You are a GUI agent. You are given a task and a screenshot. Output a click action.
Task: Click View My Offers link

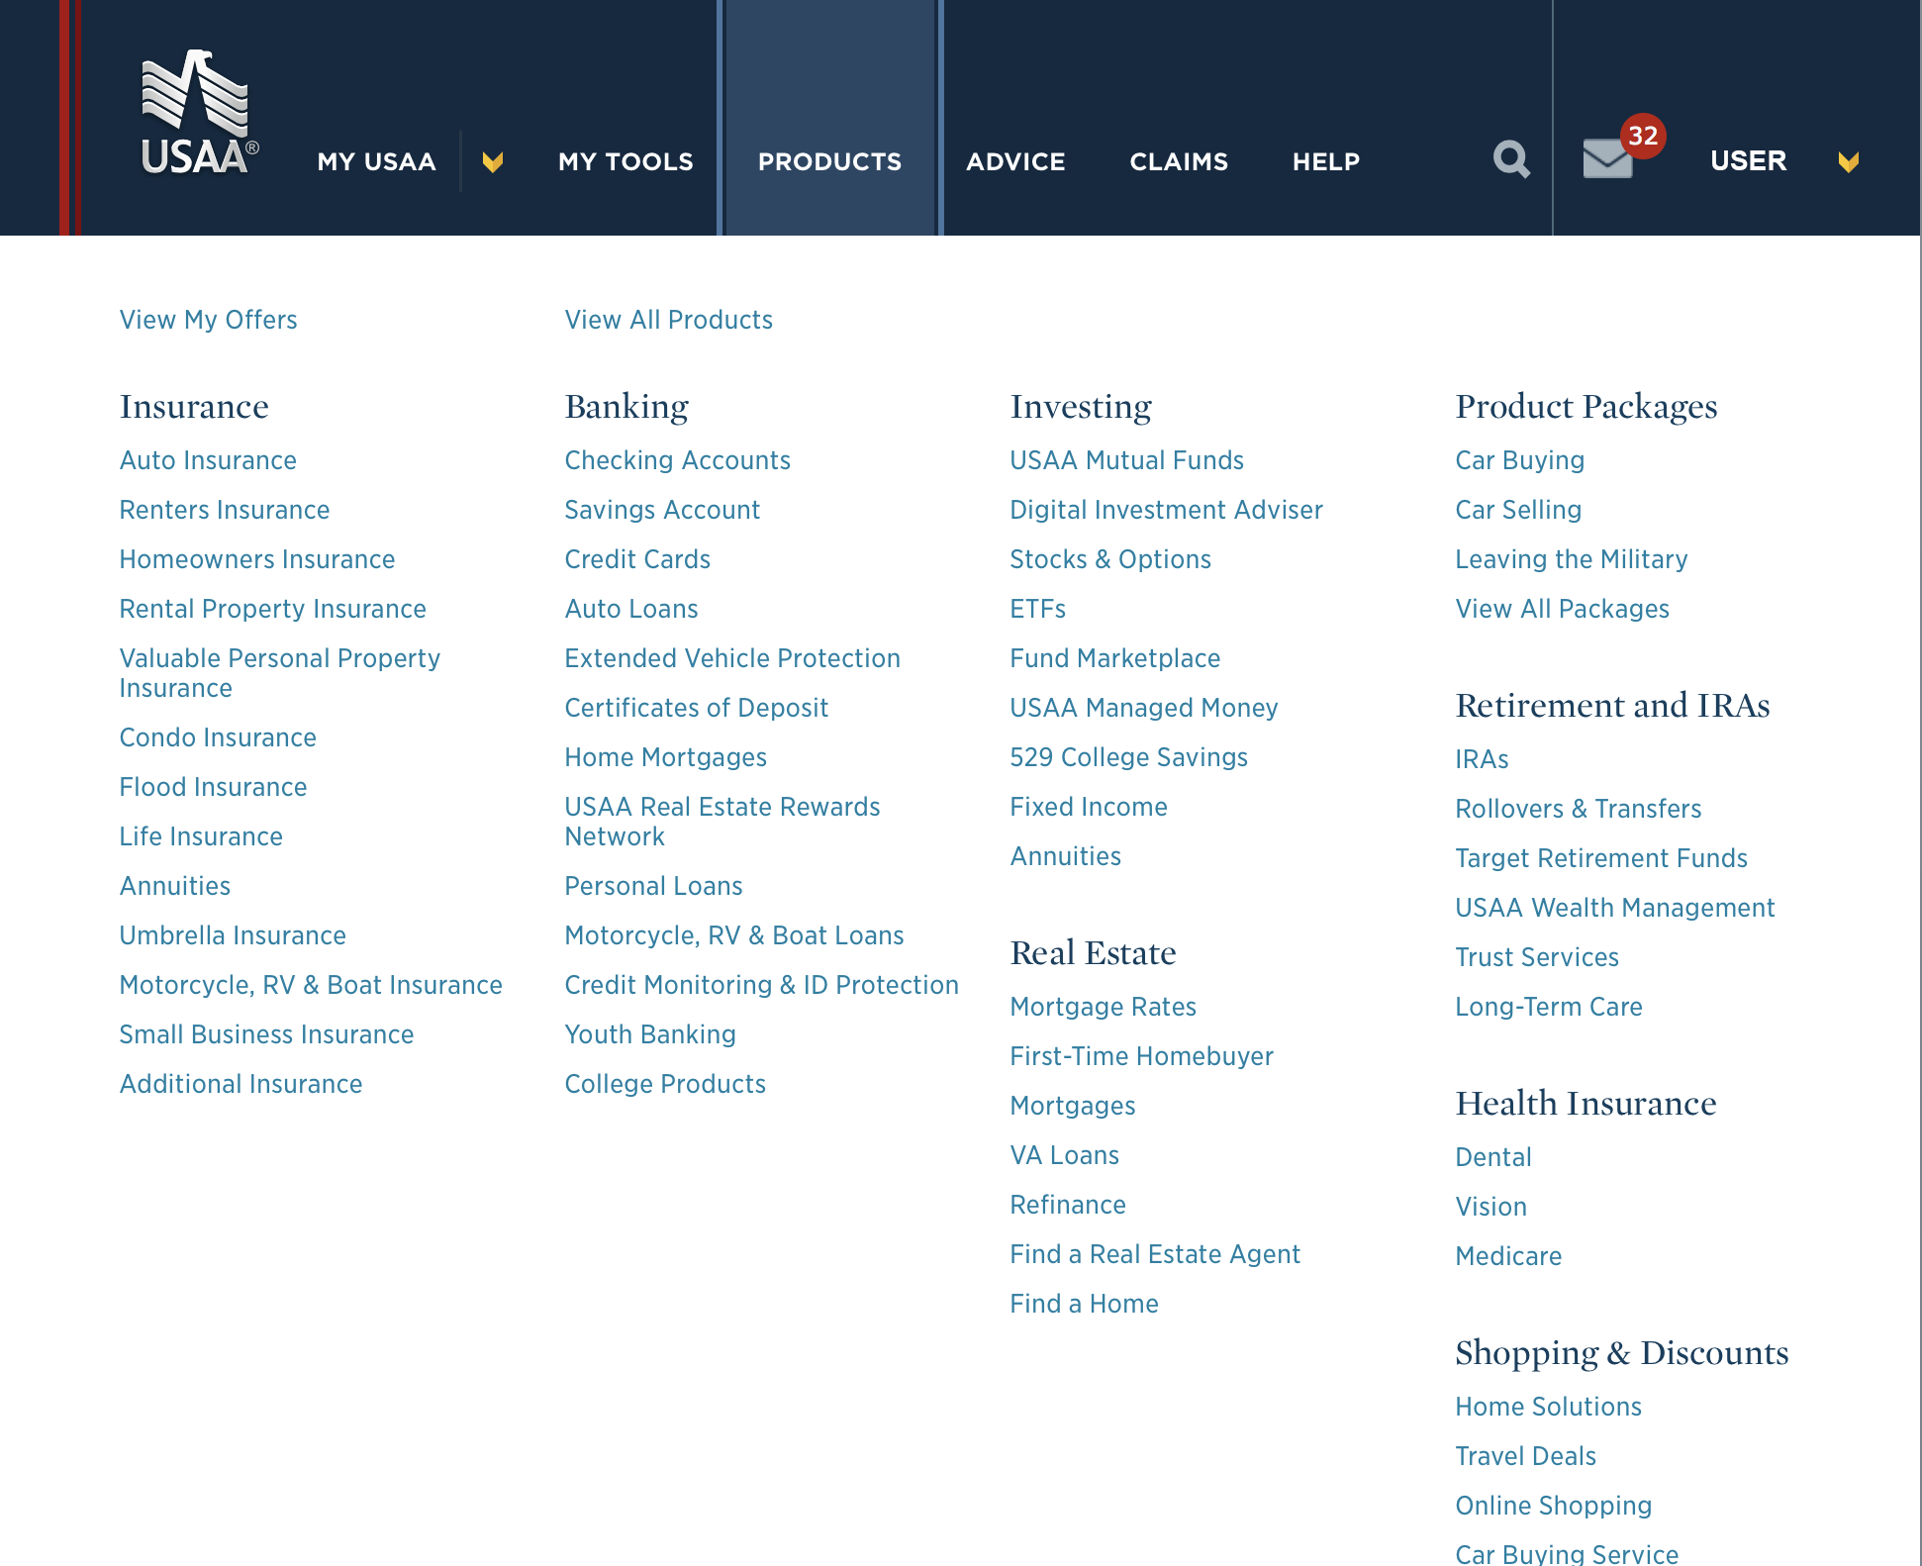tap(209, 318)
